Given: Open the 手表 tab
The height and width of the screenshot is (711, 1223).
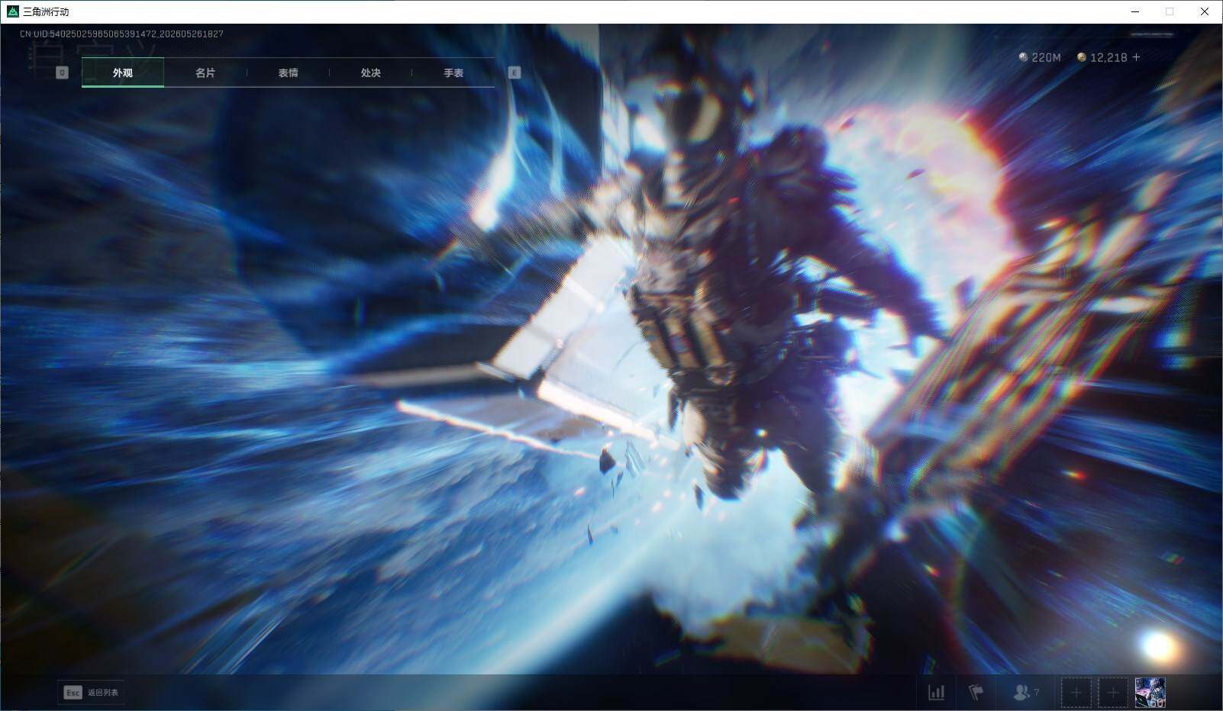Looking at the screenshot, I should click(x=453, y=72).
